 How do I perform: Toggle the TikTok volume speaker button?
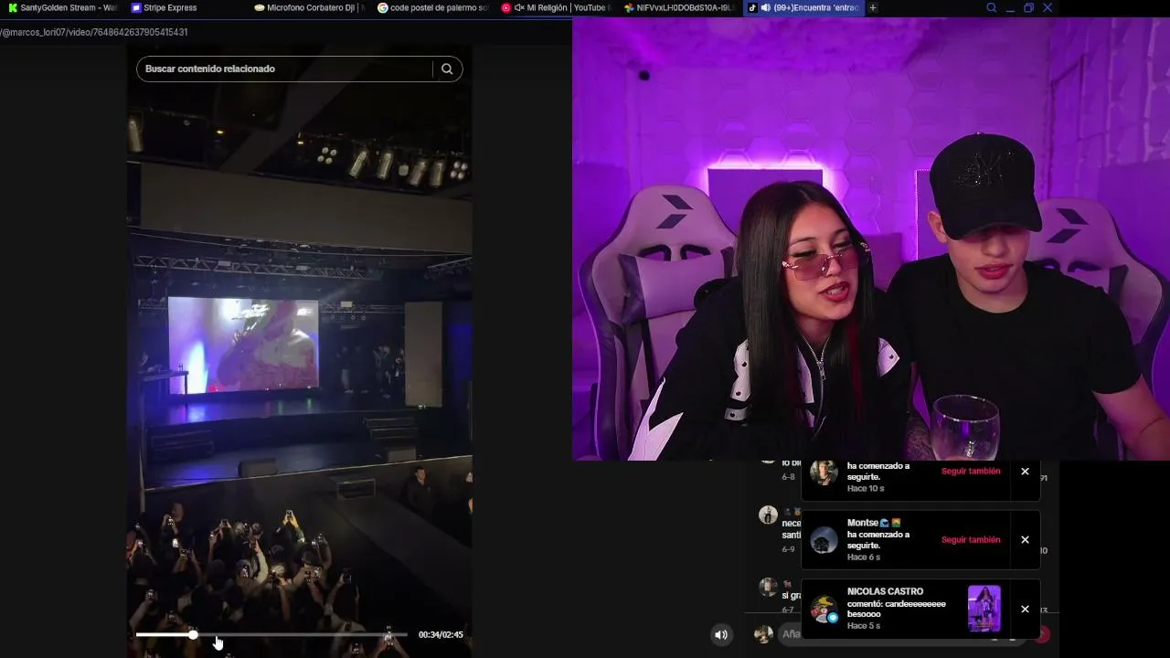[x=721, y=634]
